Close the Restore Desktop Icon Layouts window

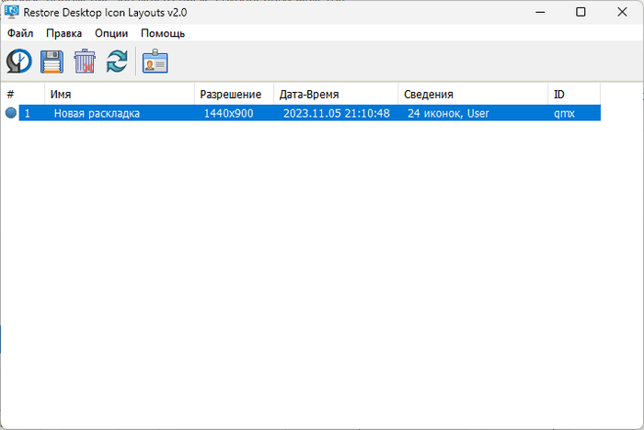[622, 12]
